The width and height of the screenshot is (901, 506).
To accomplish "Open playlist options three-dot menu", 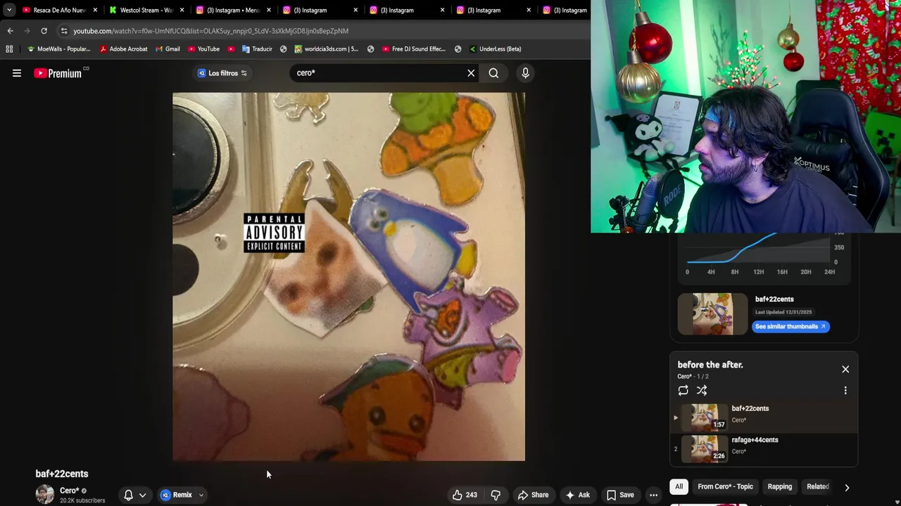I will [845, 390].
